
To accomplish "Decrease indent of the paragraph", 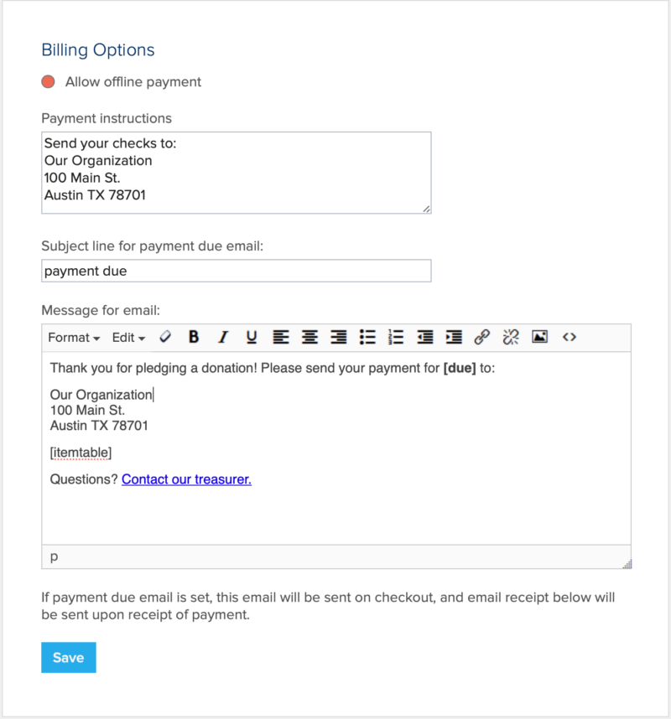I will pyautogui.click(x=425, y=337).
